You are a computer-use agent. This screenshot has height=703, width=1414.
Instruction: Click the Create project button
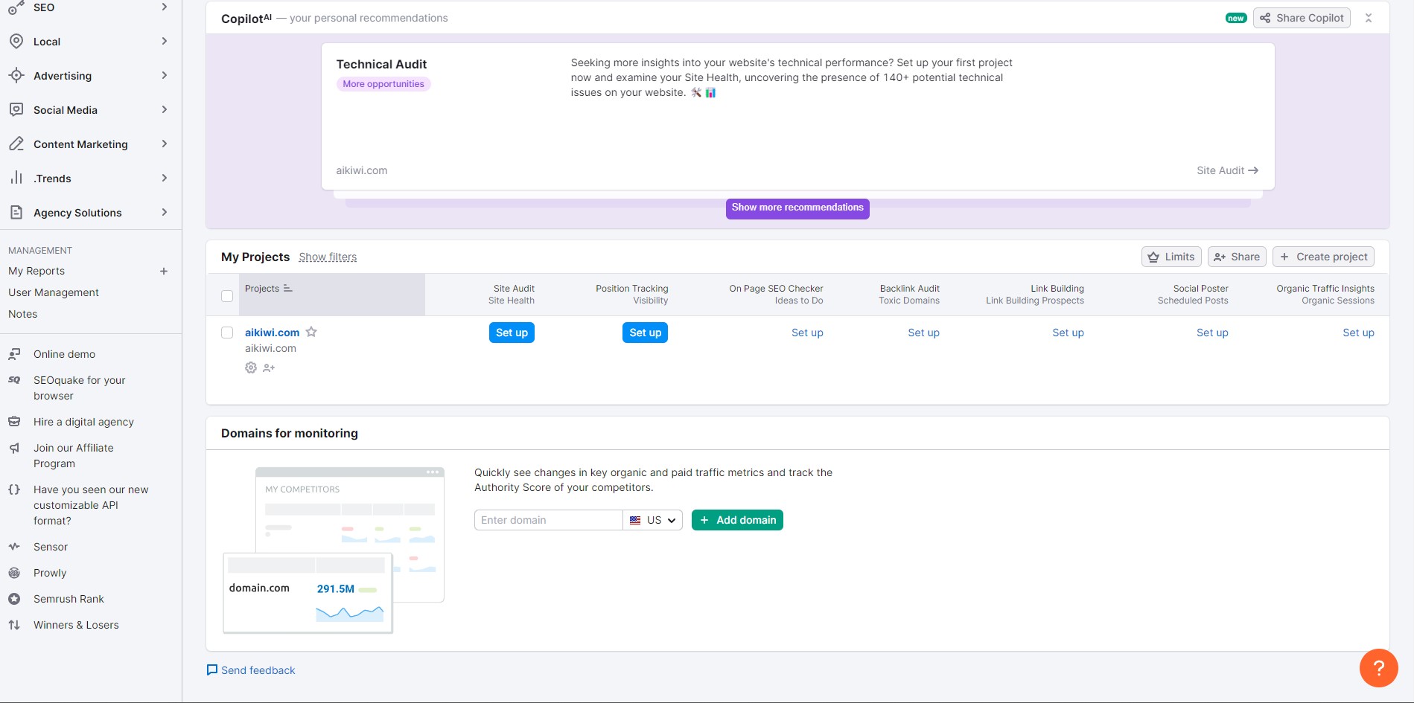[1323, 257]
